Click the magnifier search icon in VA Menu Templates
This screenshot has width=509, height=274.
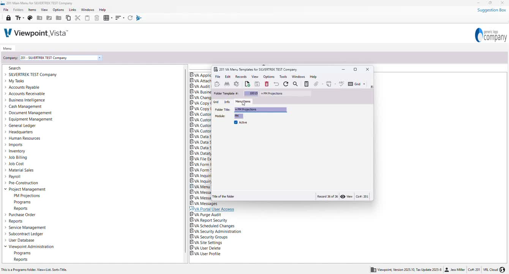tap(296, 84)
